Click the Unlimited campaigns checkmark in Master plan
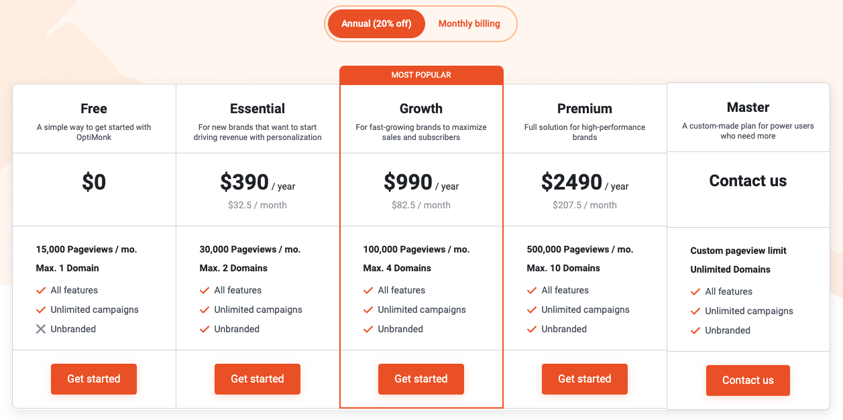This screenshot has height=420, width=843. (695, 311)
